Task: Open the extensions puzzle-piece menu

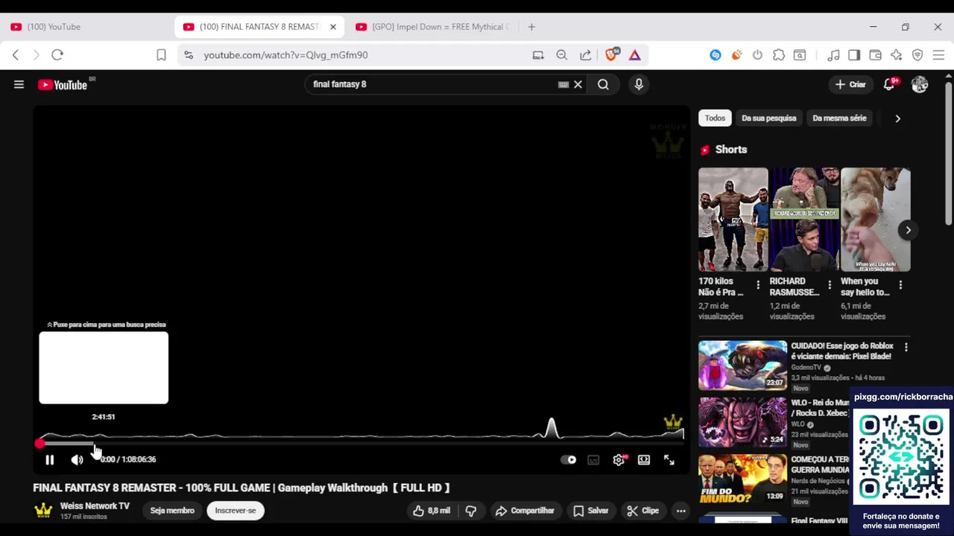Action: pos(779,55)
